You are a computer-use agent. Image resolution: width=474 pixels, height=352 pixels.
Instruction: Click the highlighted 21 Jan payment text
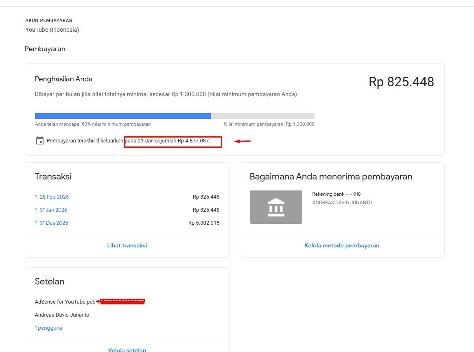(173, 141)
